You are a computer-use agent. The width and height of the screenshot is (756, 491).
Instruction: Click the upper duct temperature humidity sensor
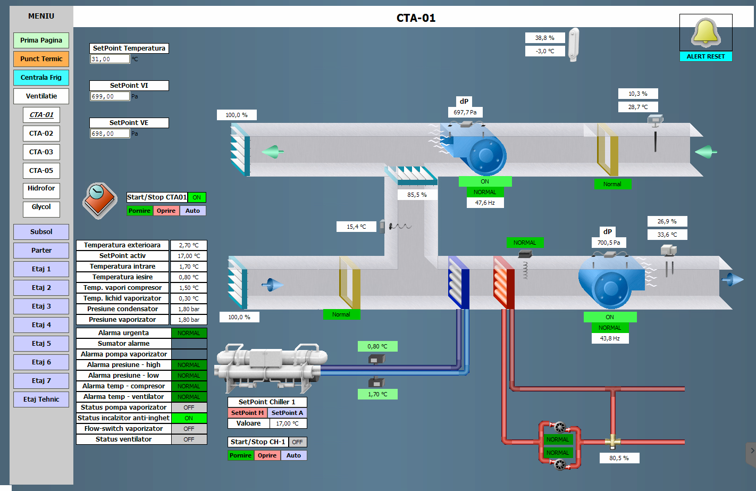[655, 132]
